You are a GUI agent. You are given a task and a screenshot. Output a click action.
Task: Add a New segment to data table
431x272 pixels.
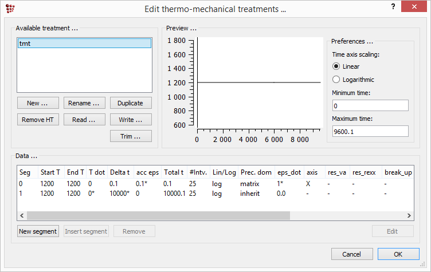[38, 231]
